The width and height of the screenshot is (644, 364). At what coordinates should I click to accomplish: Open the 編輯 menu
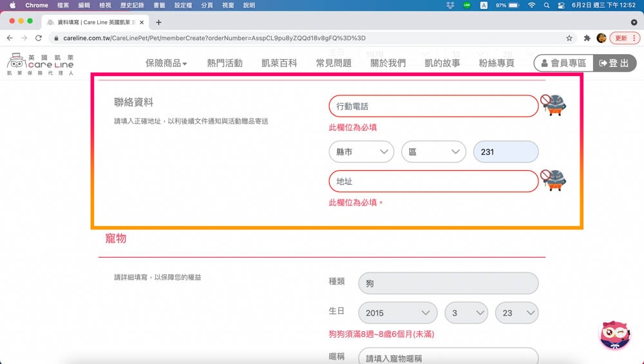click(84, 5)
